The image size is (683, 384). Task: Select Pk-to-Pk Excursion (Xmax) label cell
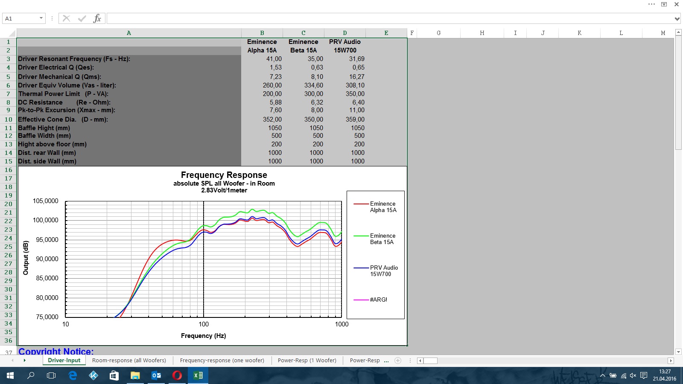point(129,110)
